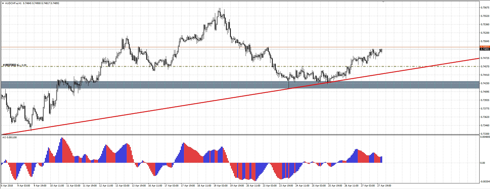Click the 0.75520 price axis label
Image resolution: width=490 pixels, height=189 pixels.
[x=485, y=16]
